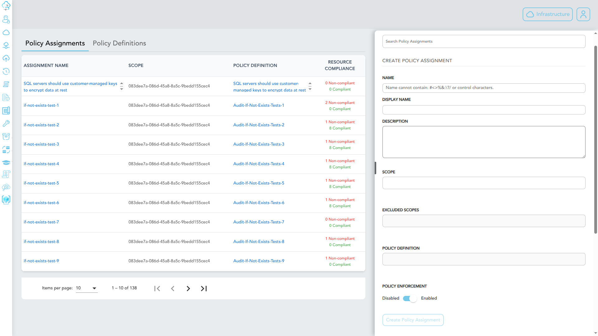Toggle the Policy Enforcement switch
598x336 pixels.
pos(410,298)
